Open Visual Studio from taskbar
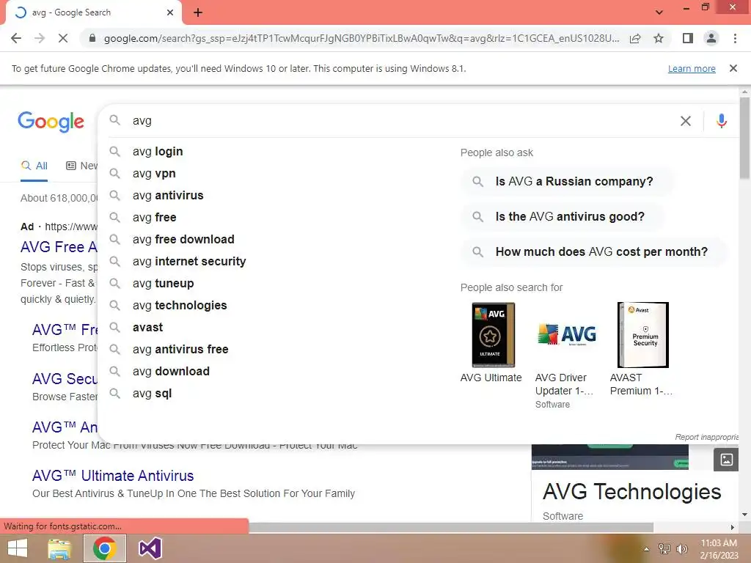 150,548
